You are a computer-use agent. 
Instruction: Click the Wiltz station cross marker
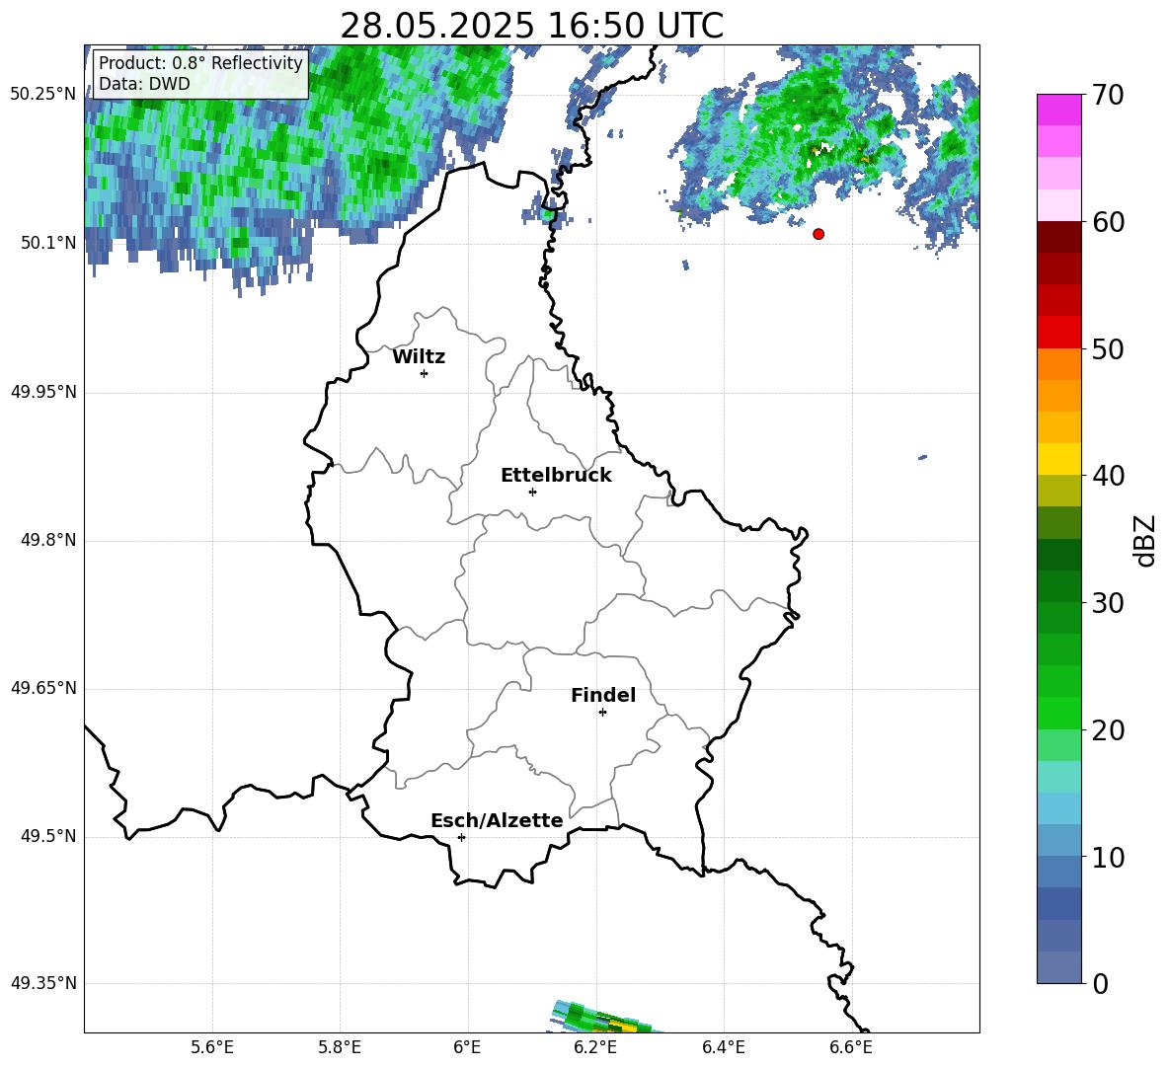click(x=425, y=373)
